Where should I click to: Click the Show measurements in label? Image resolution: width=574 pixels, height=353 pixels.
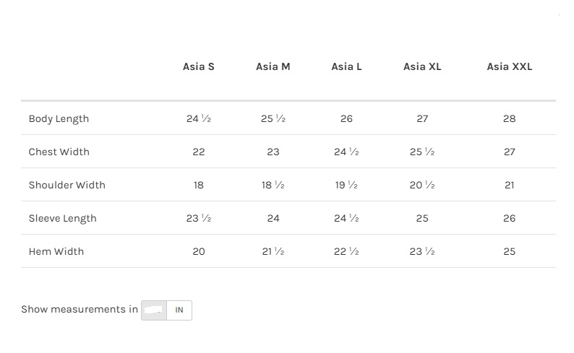[x=80, y=309]
